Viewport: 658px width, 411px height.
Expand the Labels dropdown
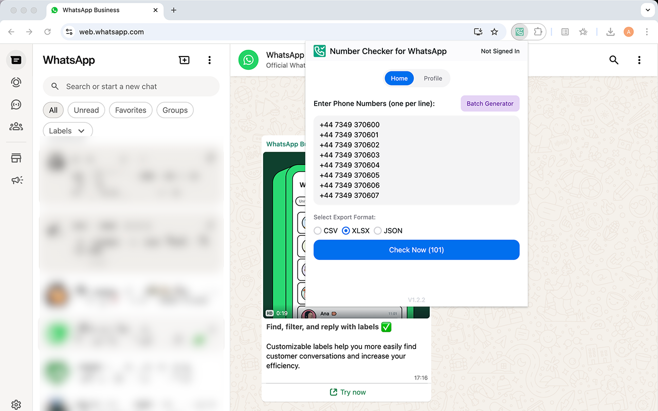pyautogui.click(x=67, y=130)
